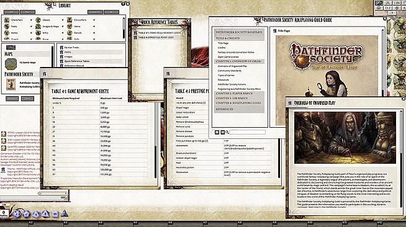Viewport: 406px width, 227px height.
Task: Click the Characters category icon in Library
Action: click(x=7, y=20)
